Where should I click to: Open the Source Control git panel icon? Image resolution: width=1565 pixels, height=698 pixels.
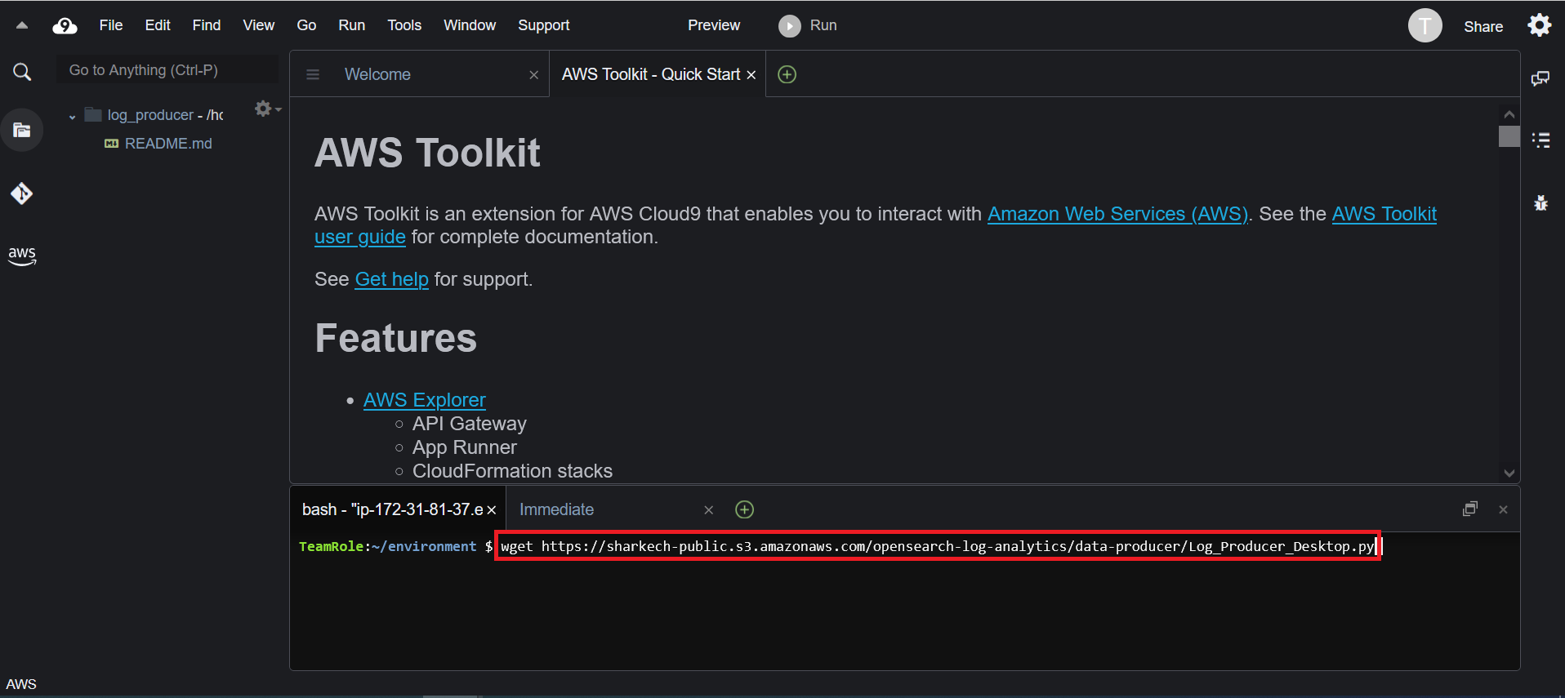coord(22,193)
